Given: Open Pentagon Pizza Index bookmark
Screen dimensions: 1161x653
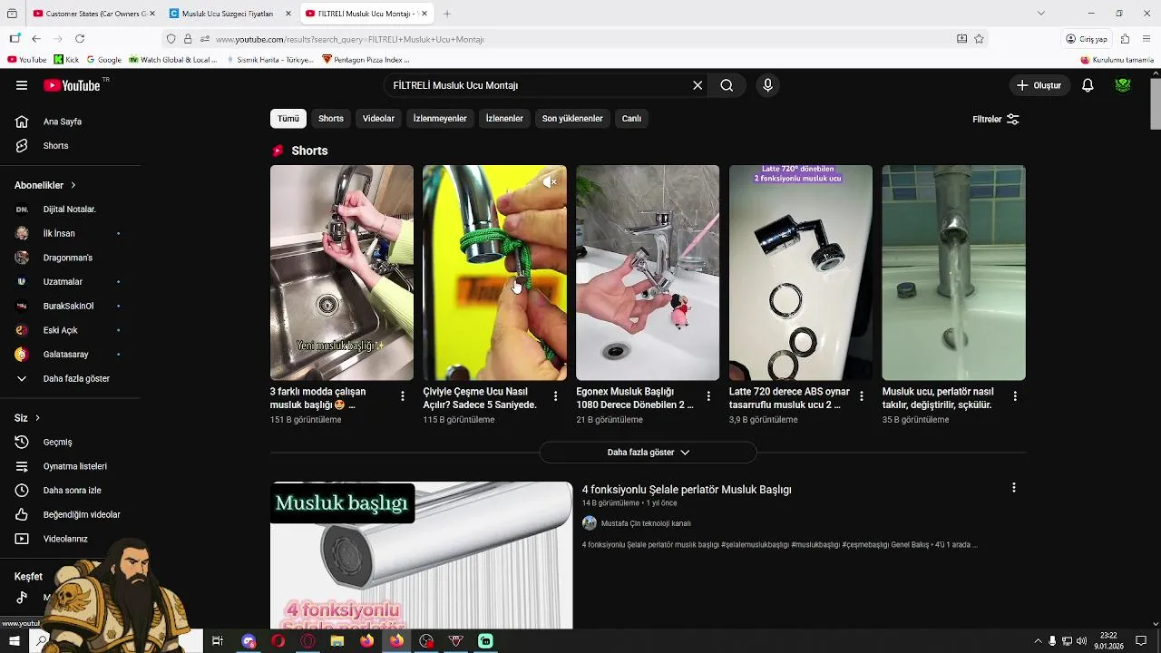Looking at the screenshot, I should click(x=366, y=60).
